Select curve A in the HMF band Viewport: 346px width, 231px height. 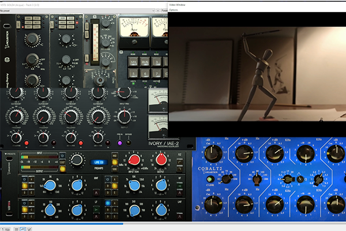click(x=31, y=180)
